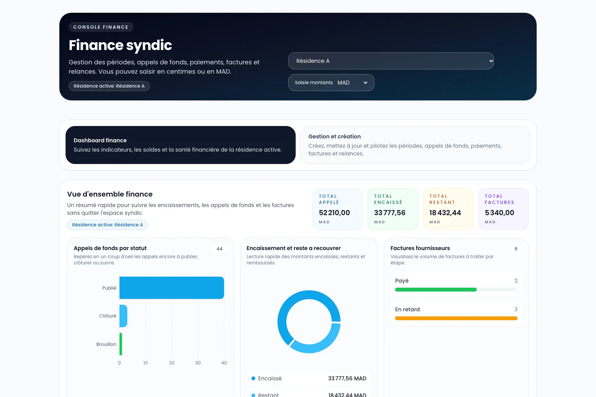Viewport: 596px width, 397px height.
Task: Click the CONSOLE FINANCE label
Action: [101, 27]
